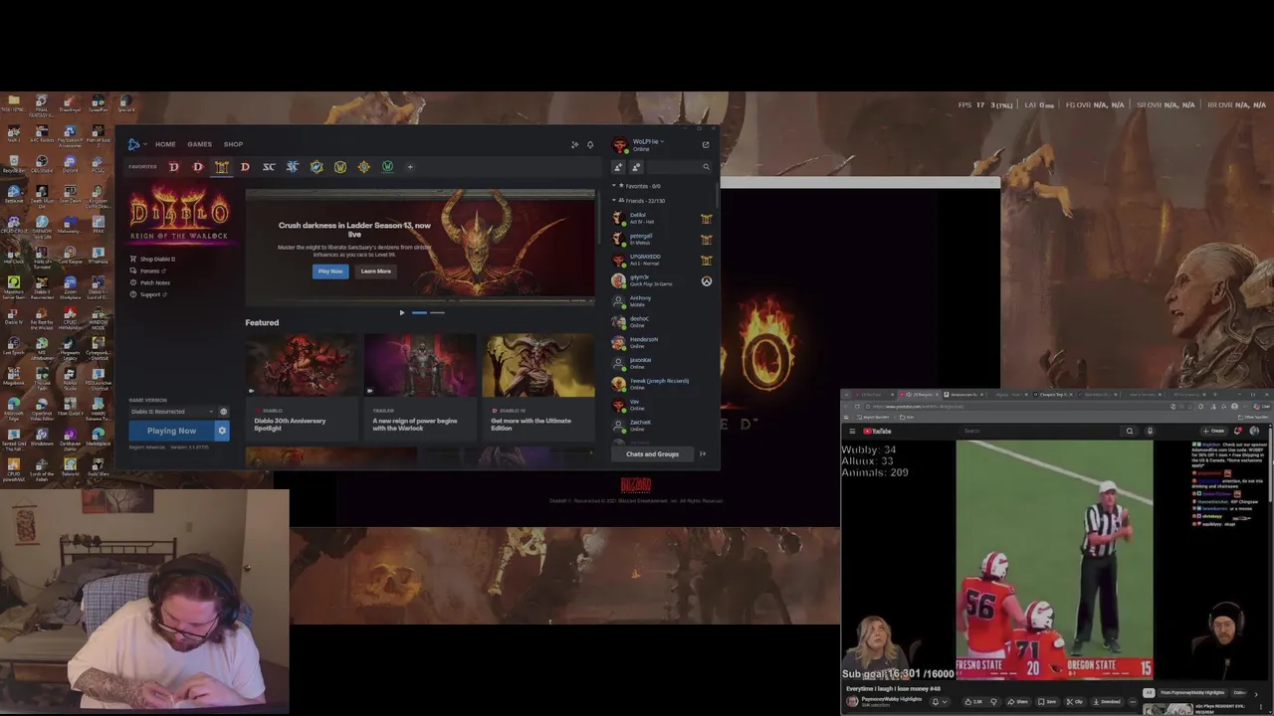Open the YouTube subscription bell dropdown

(x=940, y=702)
